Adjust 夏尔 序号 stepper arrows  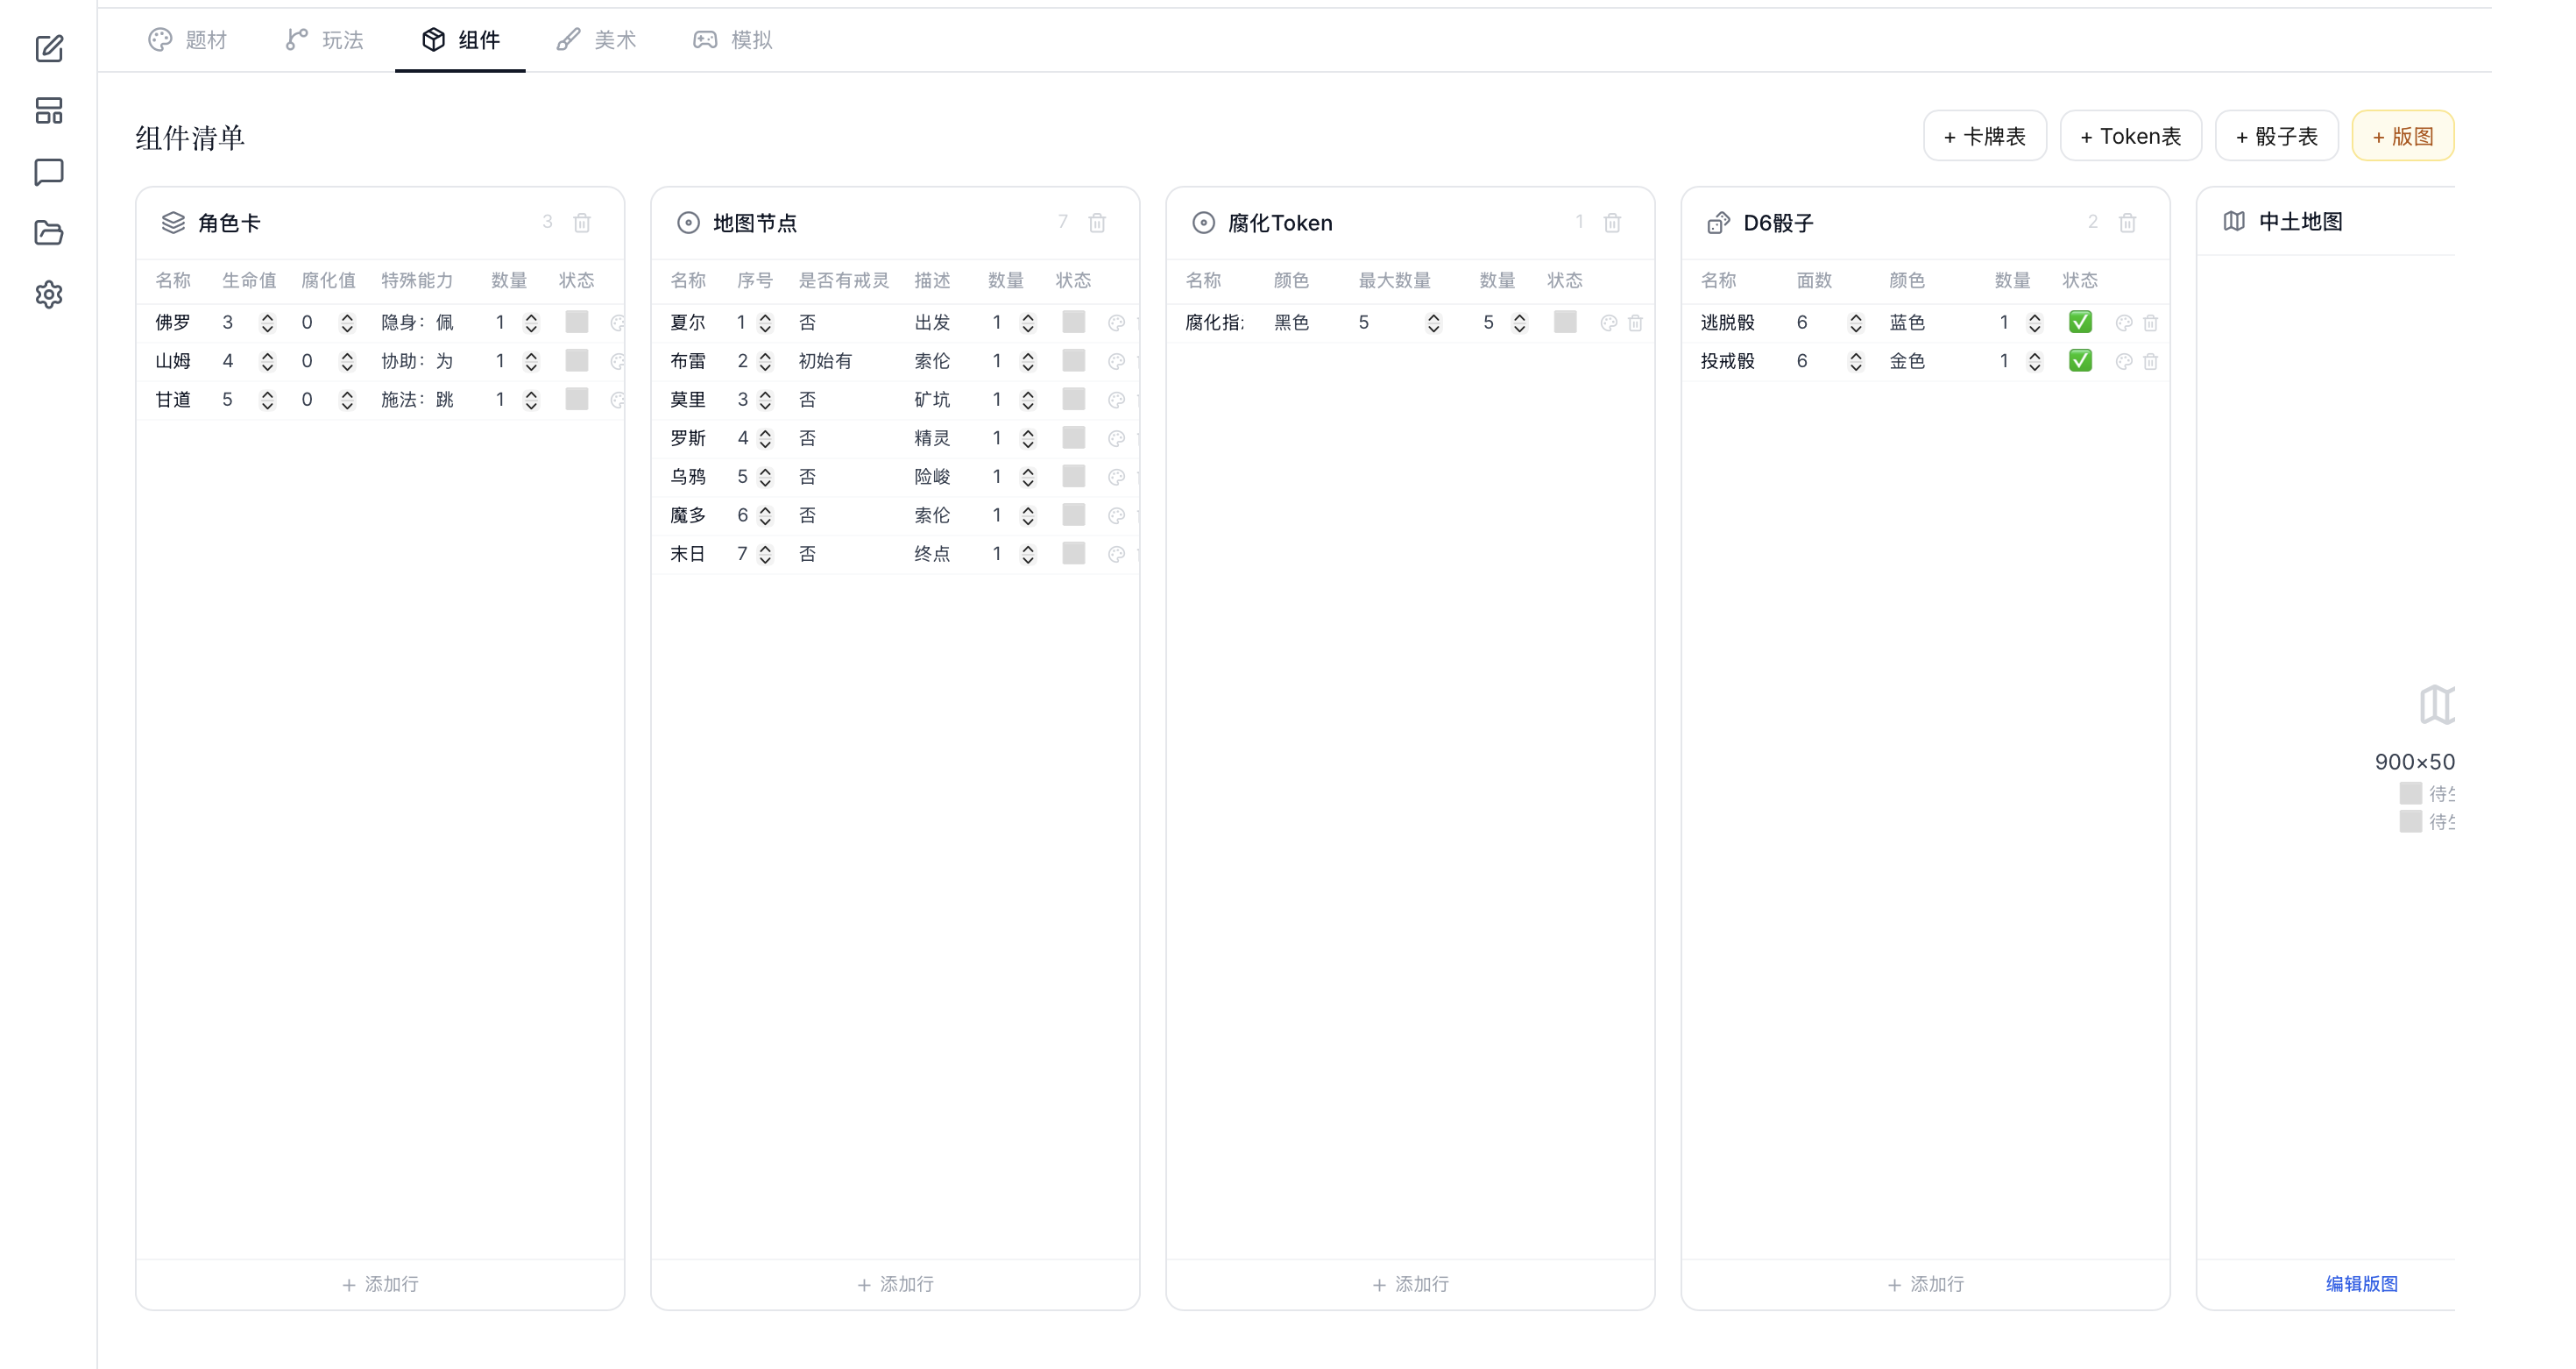tap(765, 323)
